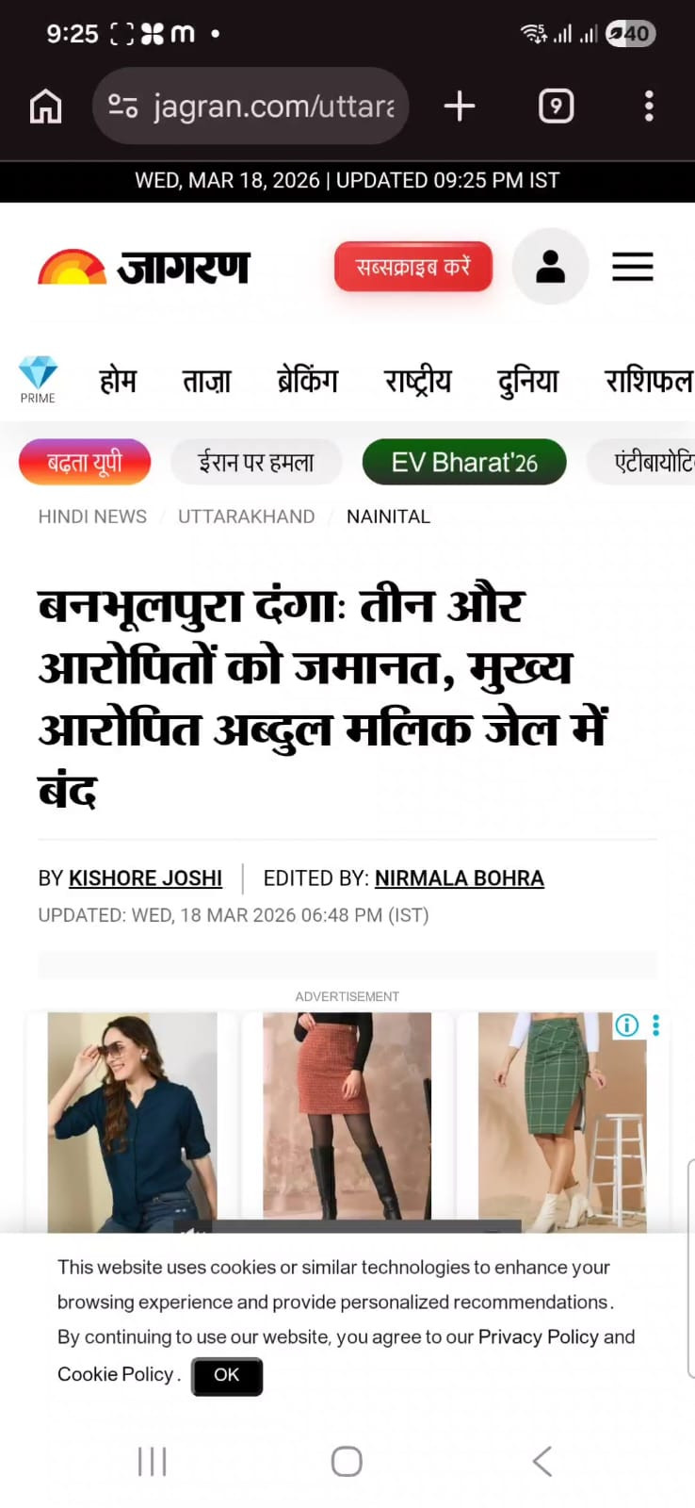
Task: Open a new tab with plus icon
Action: (x=460, y=107)
